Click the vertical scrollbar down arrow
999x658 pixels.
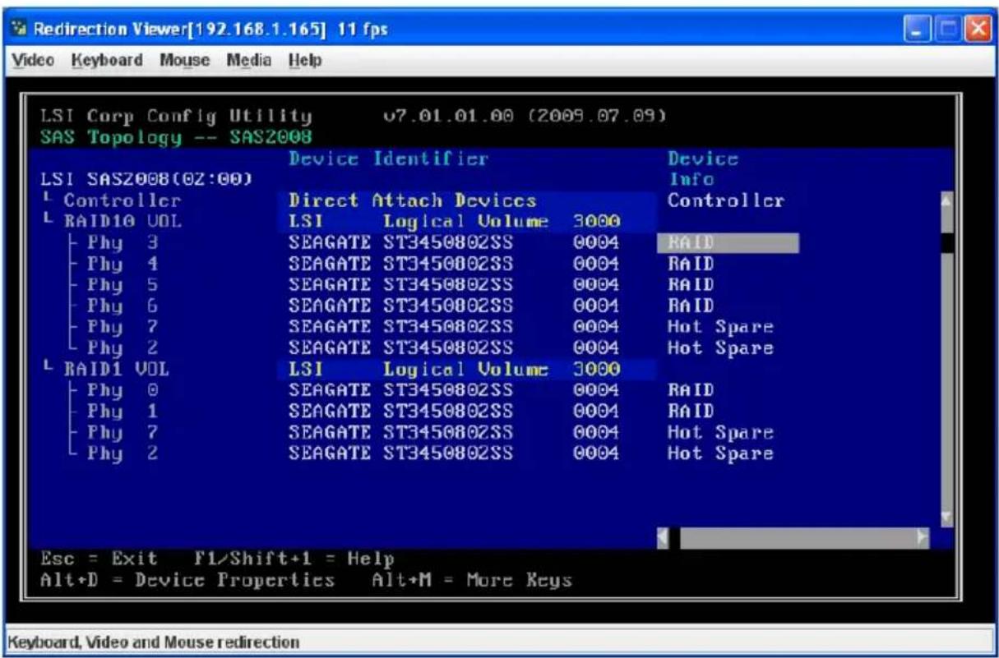945,517
